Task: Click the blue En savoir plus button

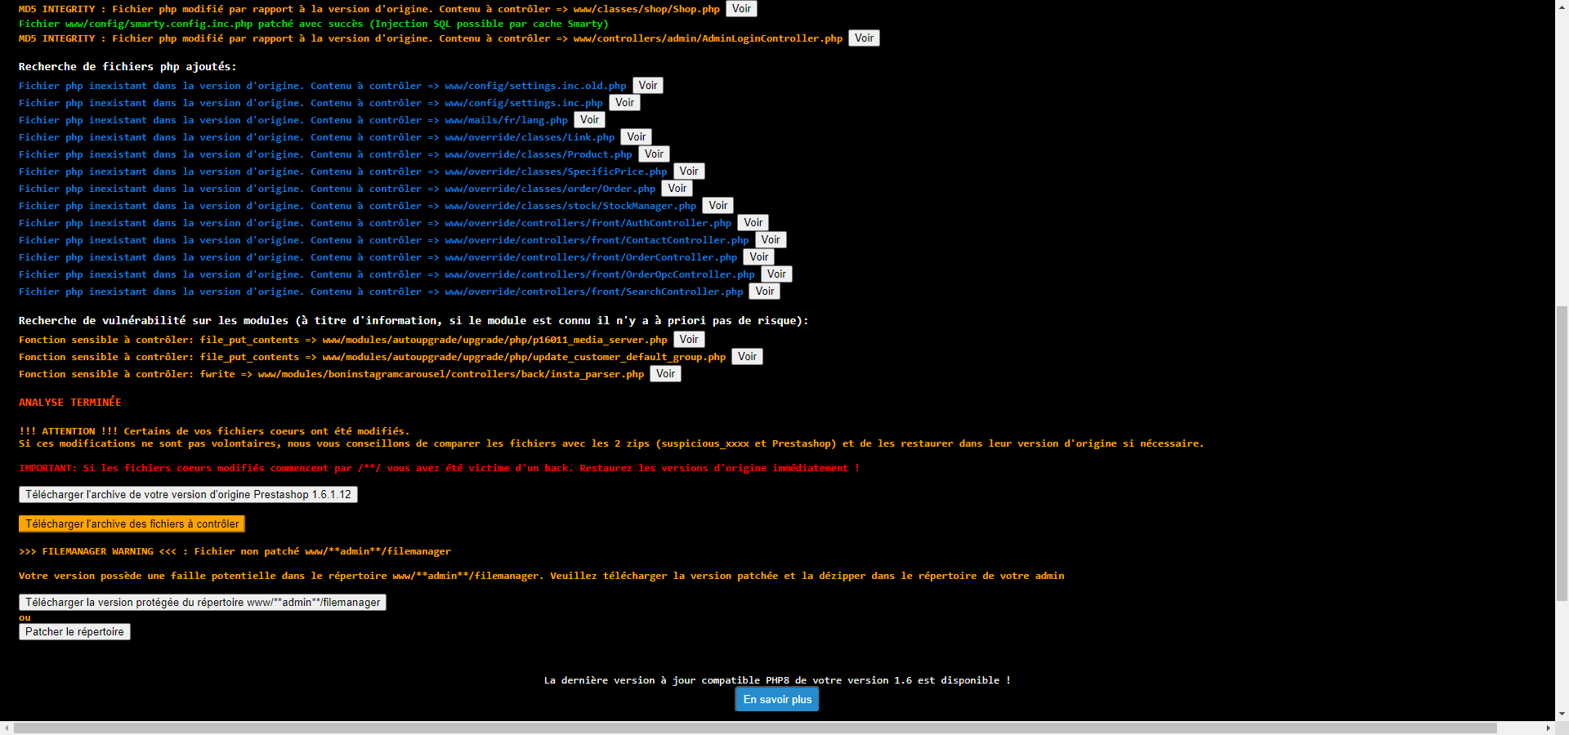Action: coord(777,700)
